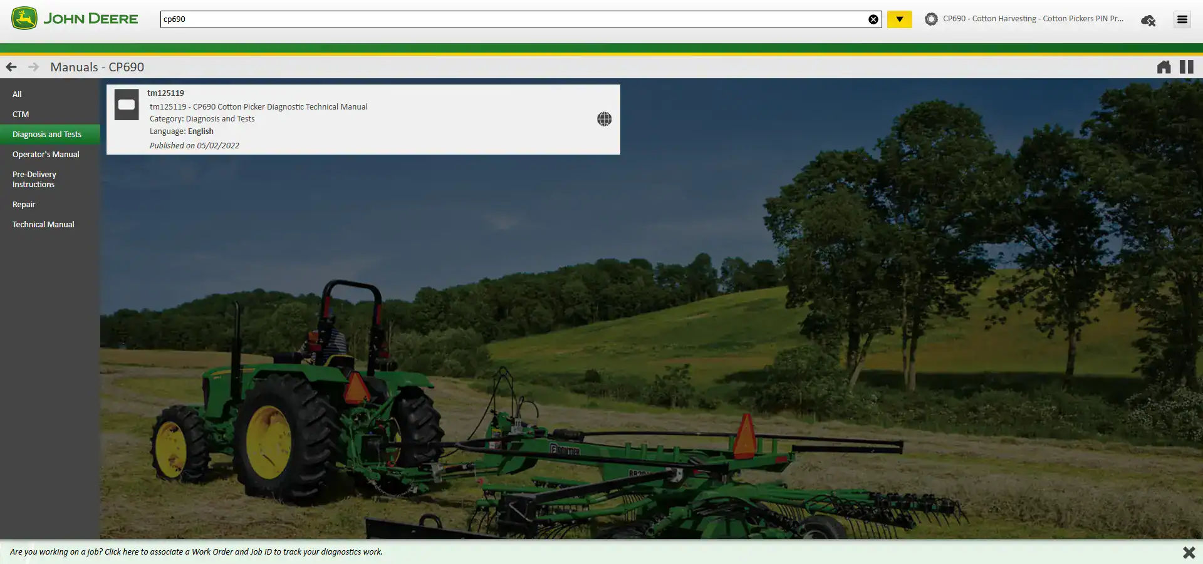The height and width of the screenshot is (564, 1203).
Task: Click the model selector circle icon
Action: click(931, 19)
